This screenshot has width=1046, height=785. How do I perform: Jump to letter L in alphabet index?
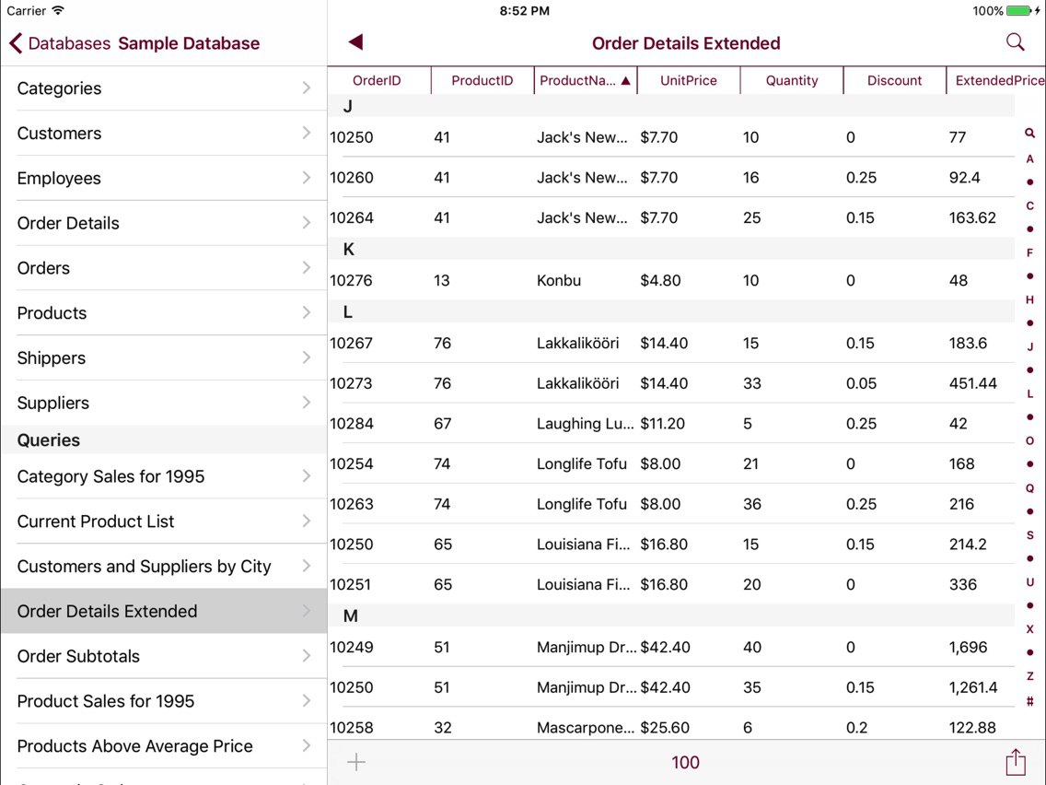pyautogui.click(x=1030, y=393)
